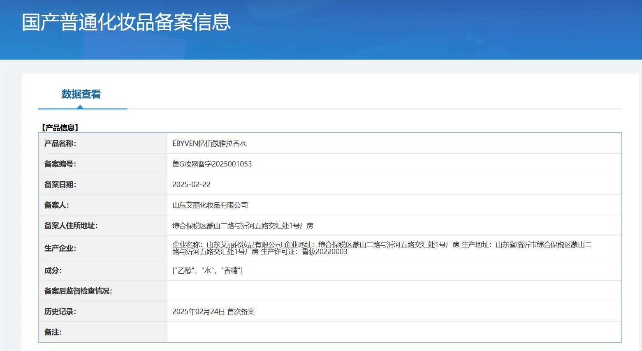
Task: Select the 生产企业 details text
Action: [x=382, y=248]
